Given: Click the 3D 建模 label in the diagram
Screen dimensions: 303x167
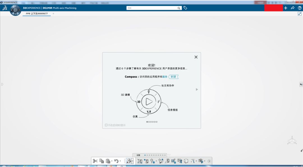Looking at the screenshot, I should click(x=125, y=95).
